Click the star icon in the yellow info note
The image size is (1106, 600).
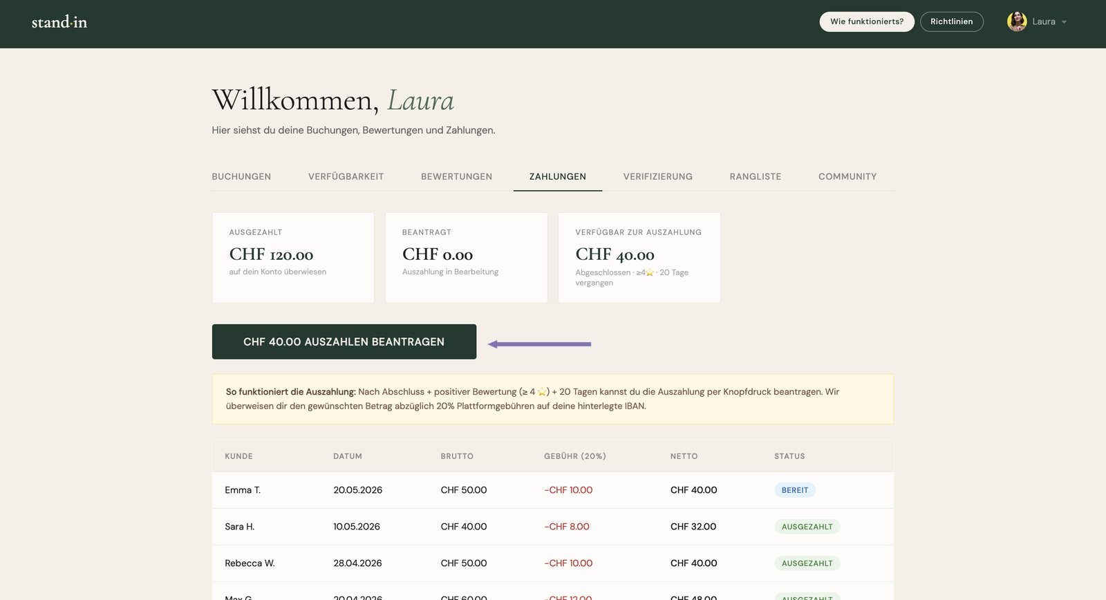[x=542, y=392]
